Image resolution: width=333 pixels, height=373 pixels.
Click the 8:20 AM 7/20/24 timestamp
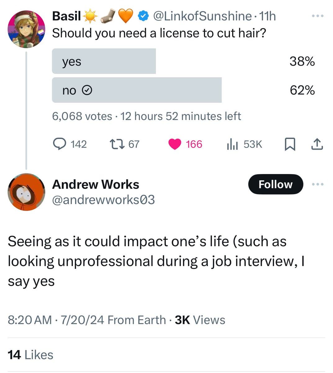56,320
